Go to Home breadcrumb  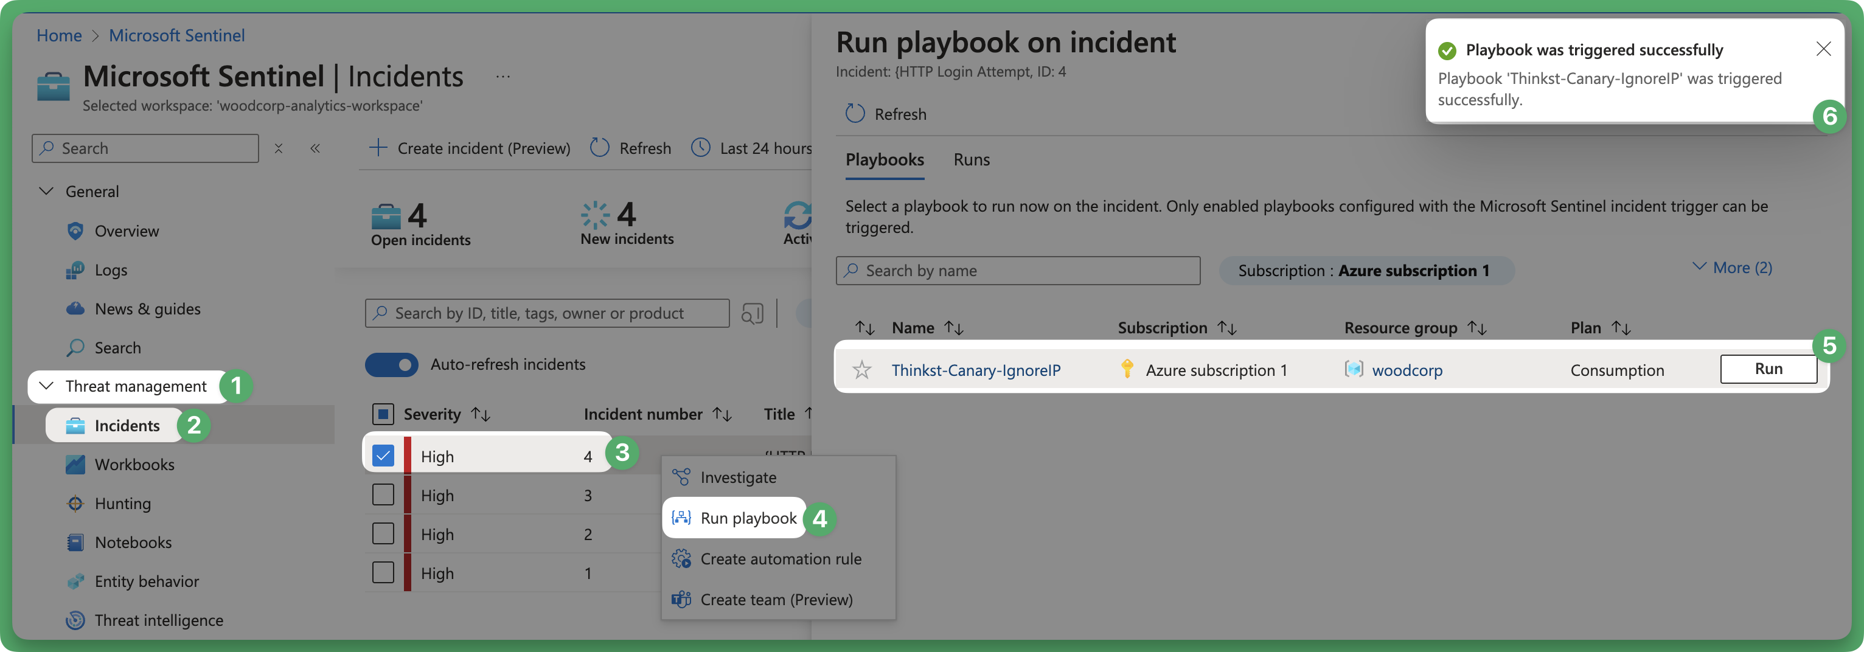click(x=60, y=35)
